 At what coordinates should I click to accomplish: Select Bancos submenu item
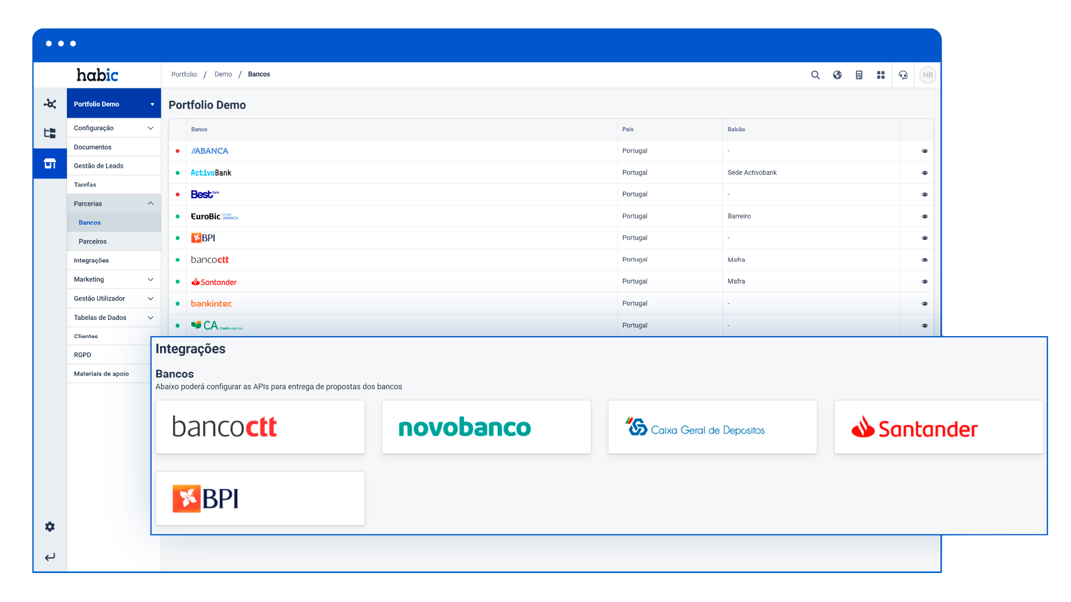(114, 222)
